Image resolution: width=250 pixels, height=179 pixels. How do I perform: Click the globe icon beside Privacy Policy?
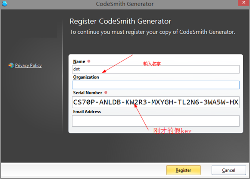[11, 65]
